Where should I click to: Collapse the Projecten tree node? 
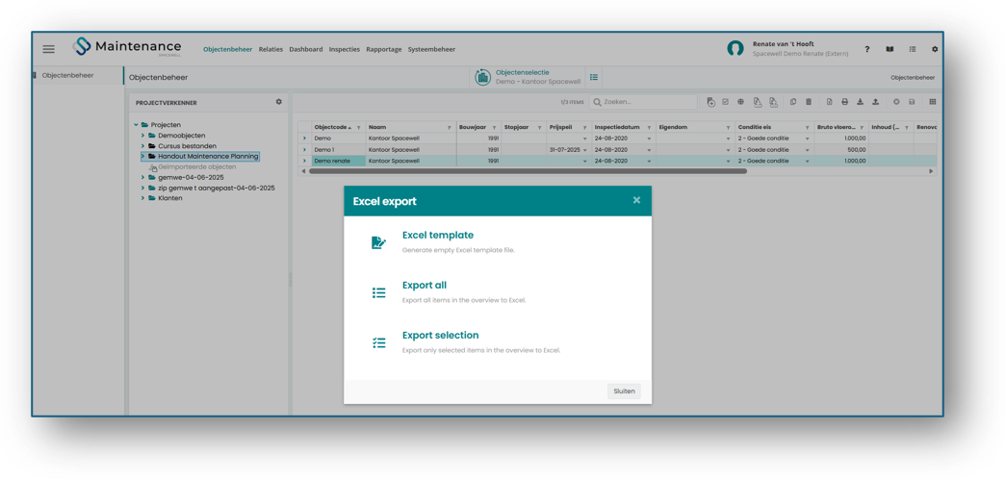[x=136, y=124]
